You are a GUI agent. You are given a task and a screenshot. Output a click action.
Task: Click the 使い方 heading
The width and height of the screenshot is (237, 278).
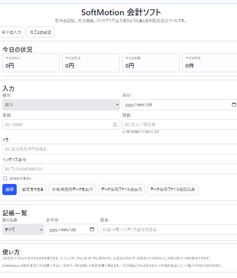[11, 252]
